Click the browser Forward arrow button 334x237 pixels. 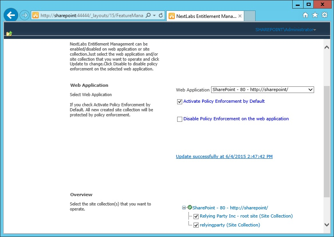[x=25, y=15]
